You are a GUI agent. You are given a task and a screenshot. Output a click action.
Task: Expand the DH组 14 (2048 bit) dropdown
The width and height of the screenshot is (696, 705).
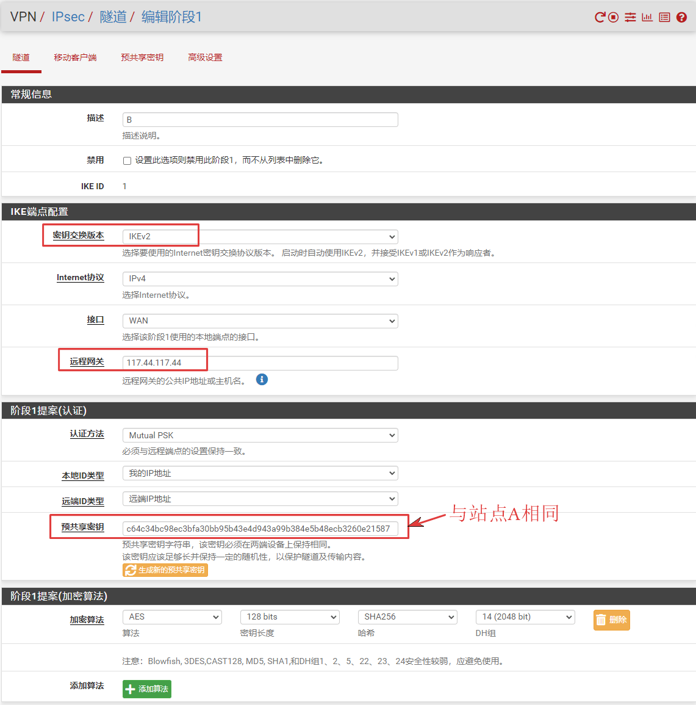(525, 617)
